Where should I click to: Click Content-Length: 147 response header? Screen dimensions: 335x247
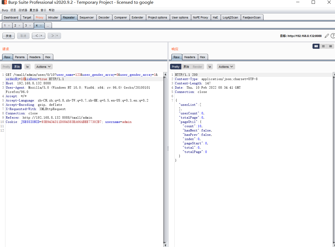click(193, 83)
